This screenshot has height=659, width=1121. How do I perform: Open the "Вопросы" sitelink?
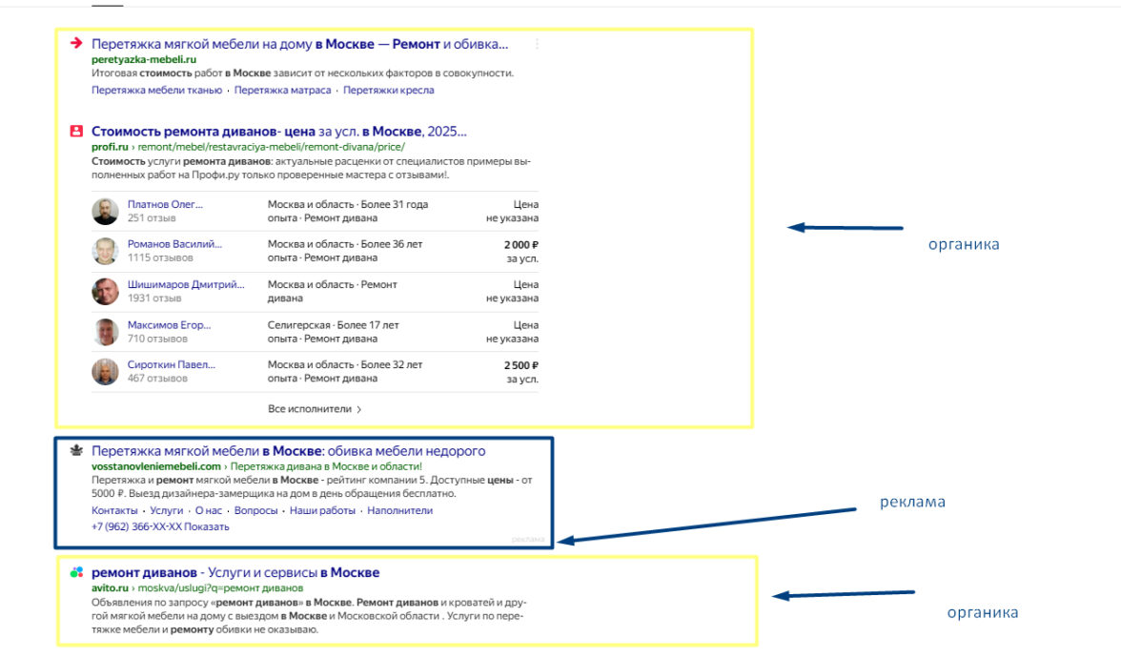coord(255,511)
